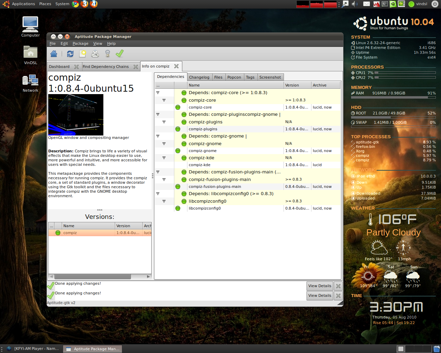Click the topmost View Details button
The height and width of the screenshot is (353, 441).
point(319,286)
